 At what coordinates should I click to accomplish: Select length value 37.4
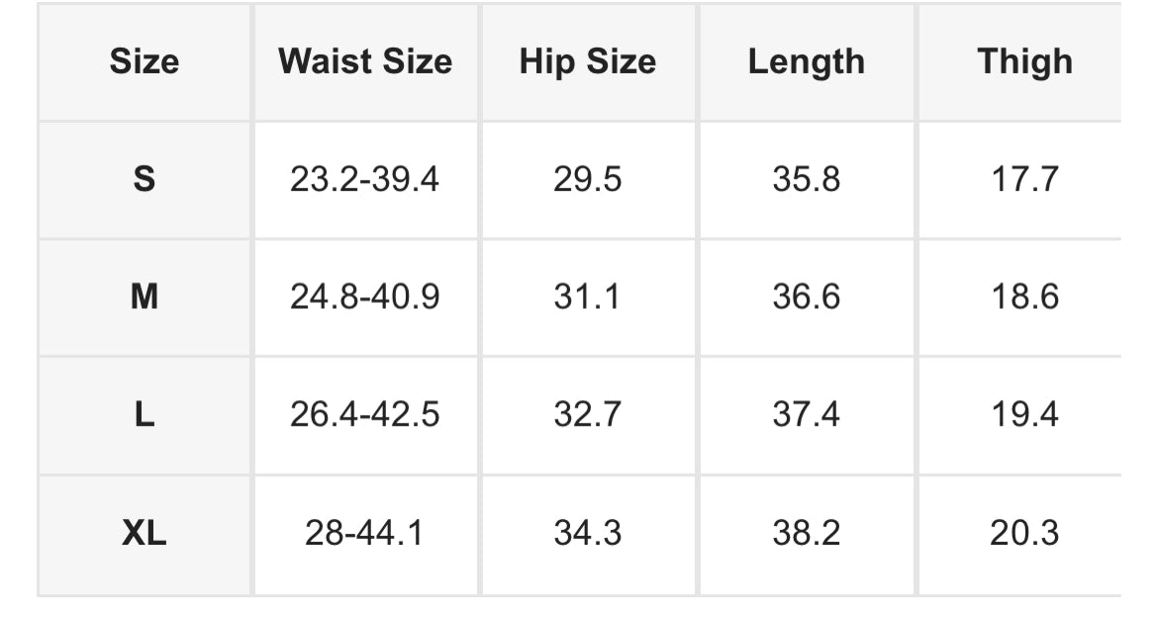coord(806,415)
